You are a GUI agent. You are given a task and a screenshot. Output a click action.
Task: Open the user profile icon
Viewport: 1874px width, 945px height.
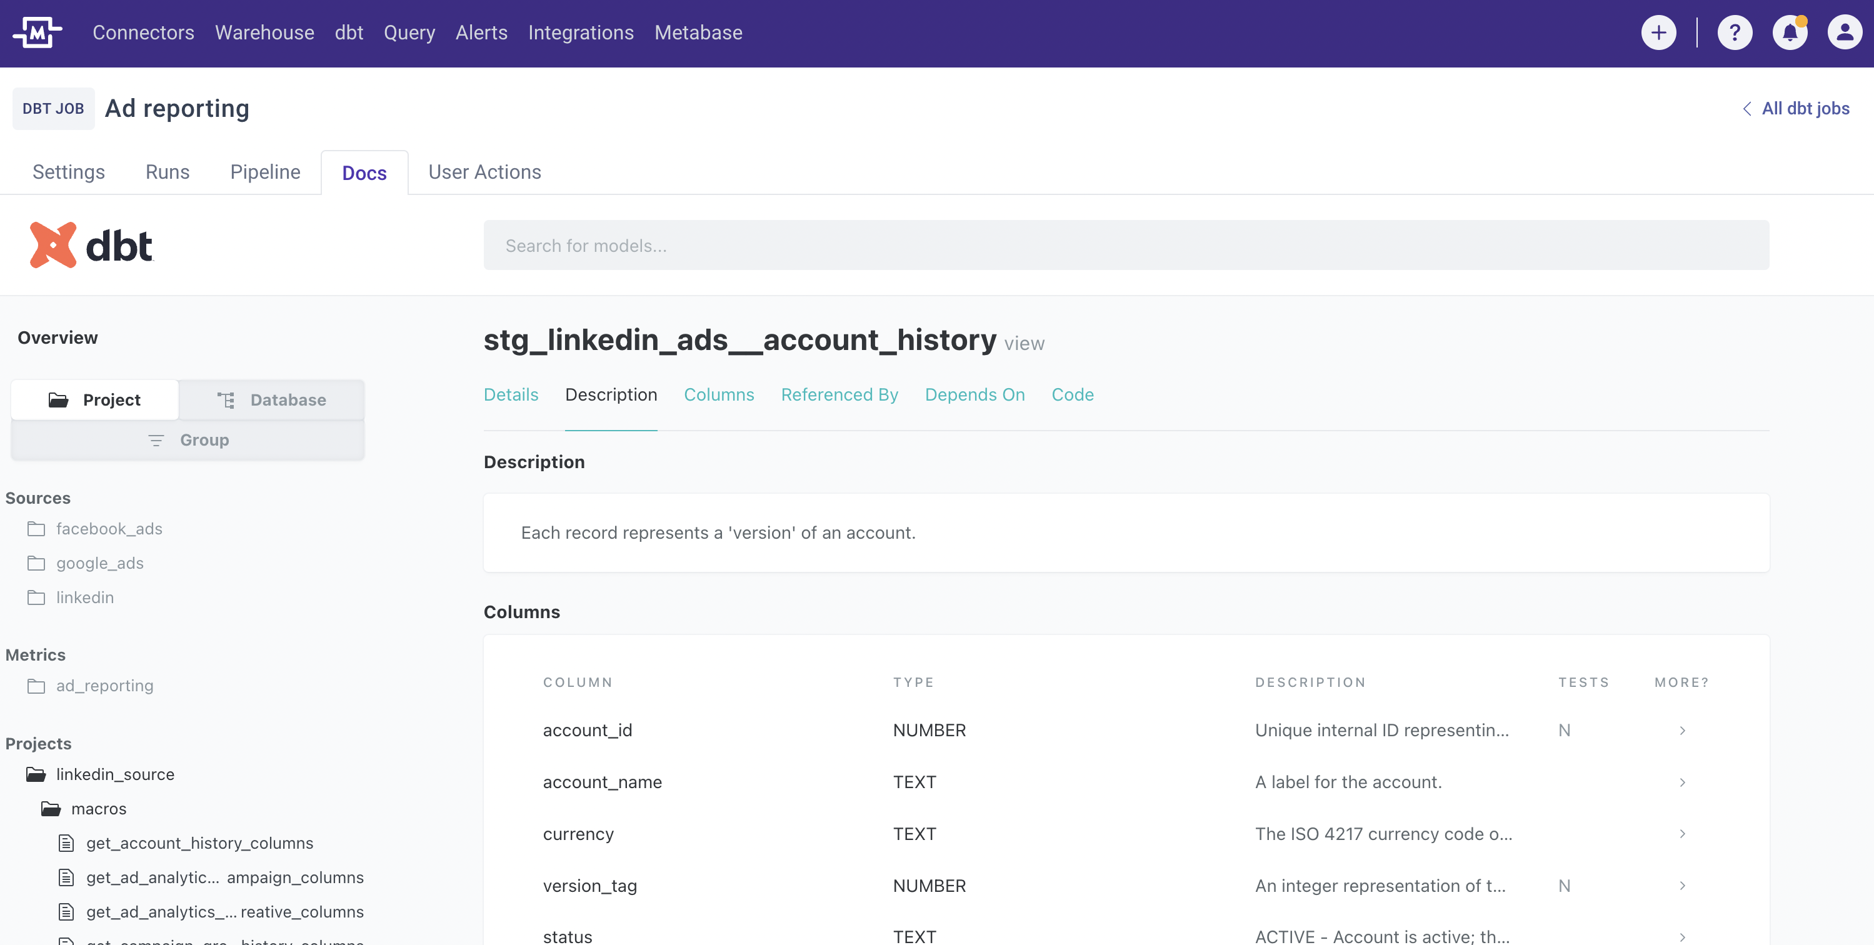coord(1844,32)
